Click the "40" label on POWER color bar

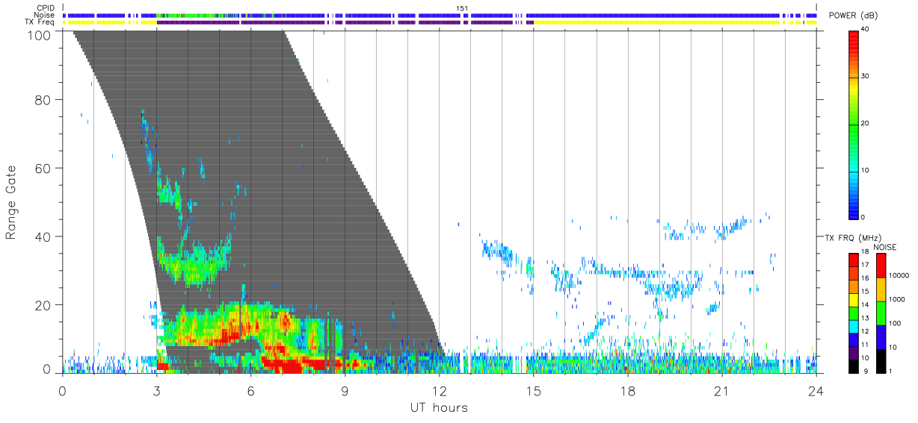(x=866, y=30)
